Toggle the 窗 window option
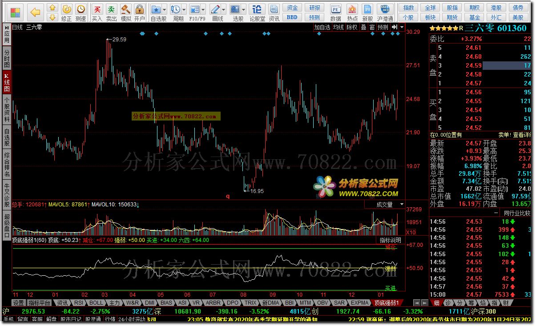 tap(372, 27)
